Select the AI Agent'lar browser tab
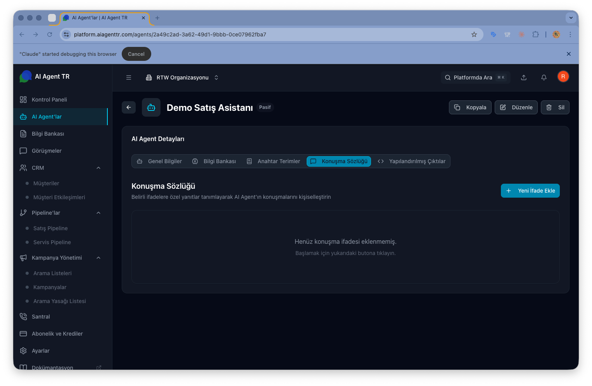This screenshot has width=592, height=386. click(105, 18)
